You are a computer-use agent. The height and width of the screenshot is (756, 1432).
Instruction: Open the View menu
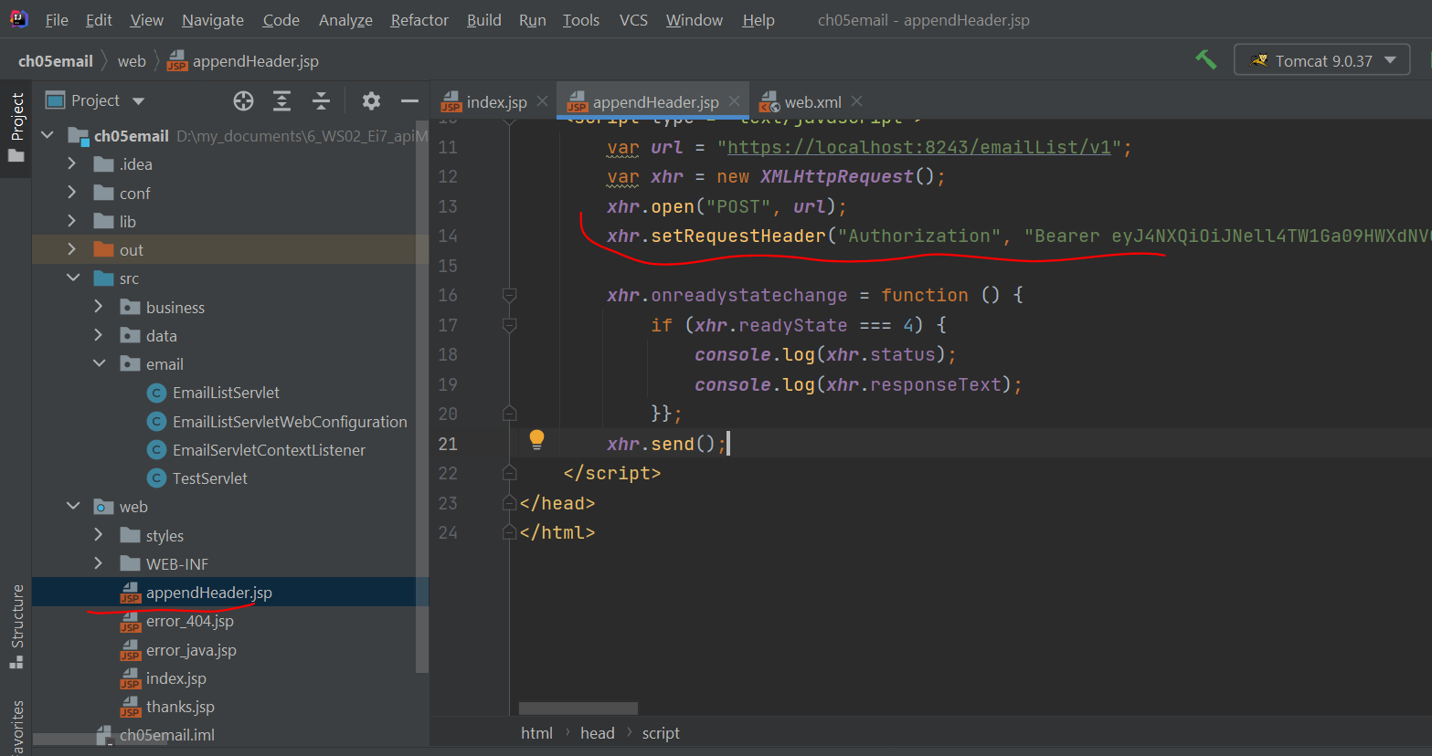pyautogui.click(x=146, y=20)
